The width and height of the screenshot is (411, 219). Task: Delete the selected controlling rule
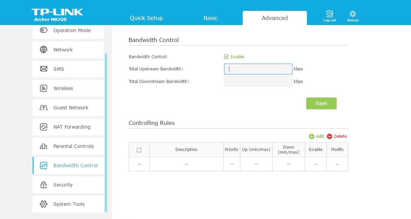(337, 136)
